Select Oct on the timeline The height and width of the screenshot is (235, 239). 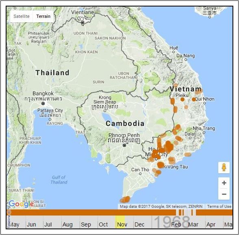103,224
